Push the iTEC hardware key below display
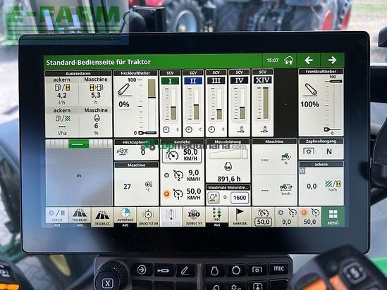Image resolution: width=387 pixels, height=290 pixels. tap(279, 269)
